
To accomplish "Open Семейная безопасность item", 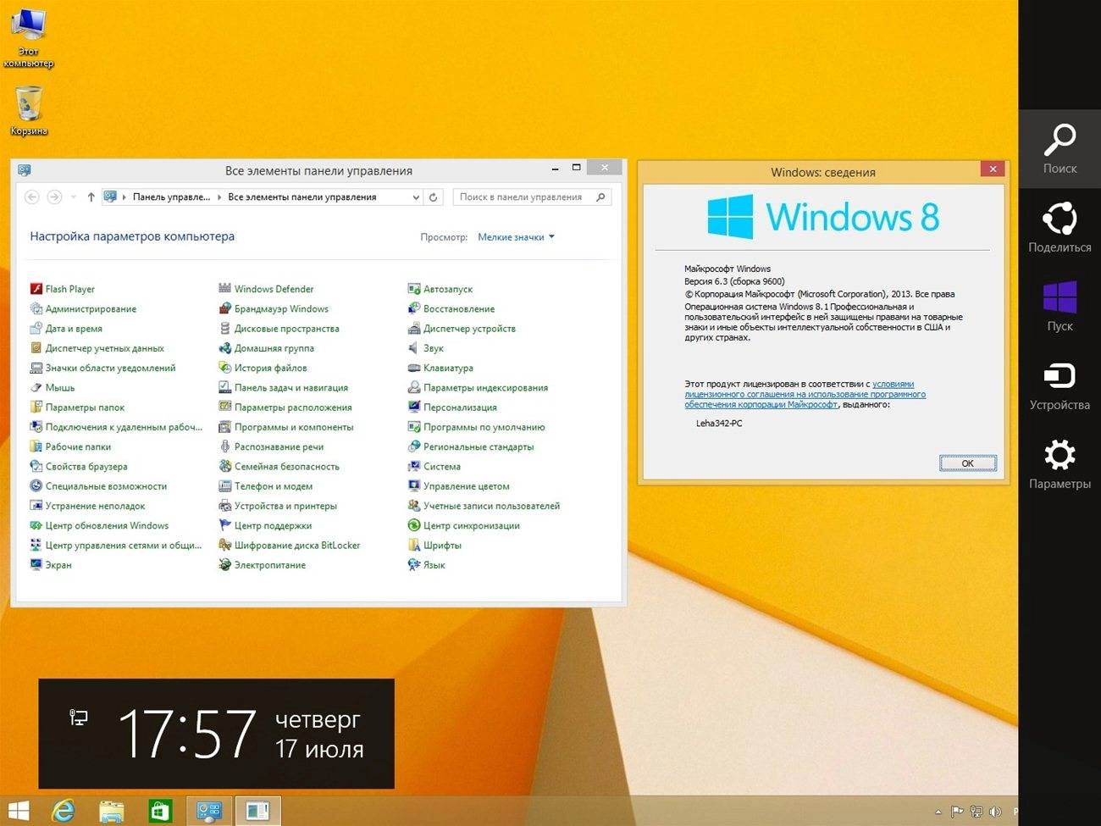I will pyautogui.click(x=279, y=466).
